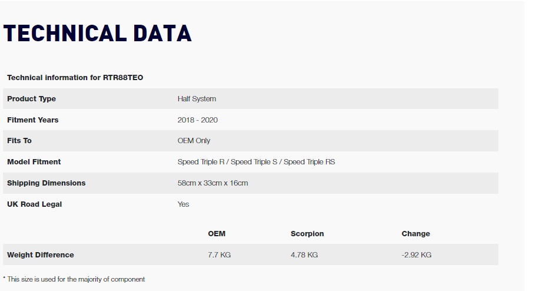Select the 58cm x 33cm x 16cm value
The width and height of the screenshot is (535, 291).
[x=212, y=183]
